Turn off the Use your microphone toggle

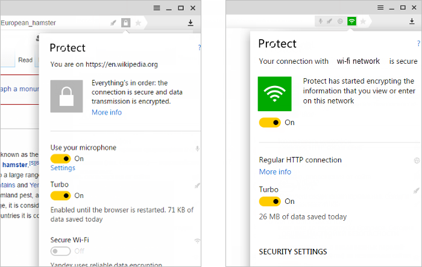(x=60, y=159)
